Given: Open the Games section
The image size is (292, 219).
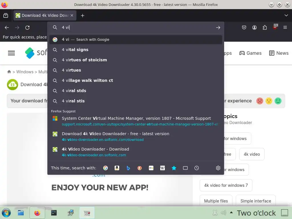Looking at the screenshot, I should 250,53.
